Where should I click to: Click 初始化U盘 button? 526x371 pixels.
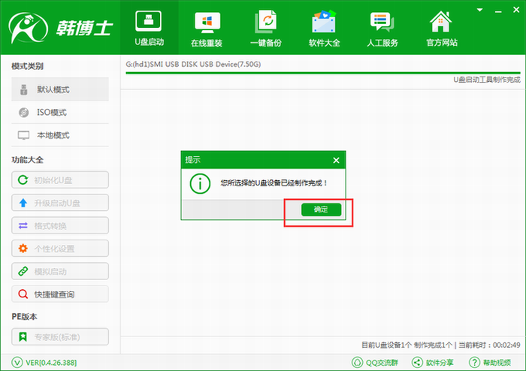point(60,180)
